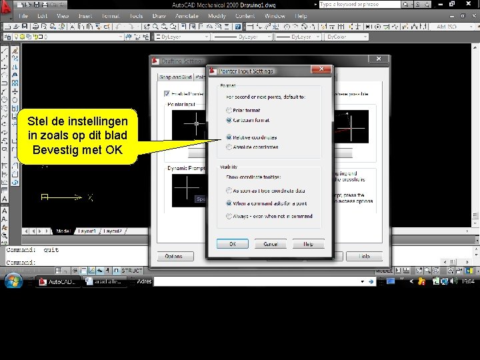
Task: Click the AutoCAD red A application logo
Action: 5,7
